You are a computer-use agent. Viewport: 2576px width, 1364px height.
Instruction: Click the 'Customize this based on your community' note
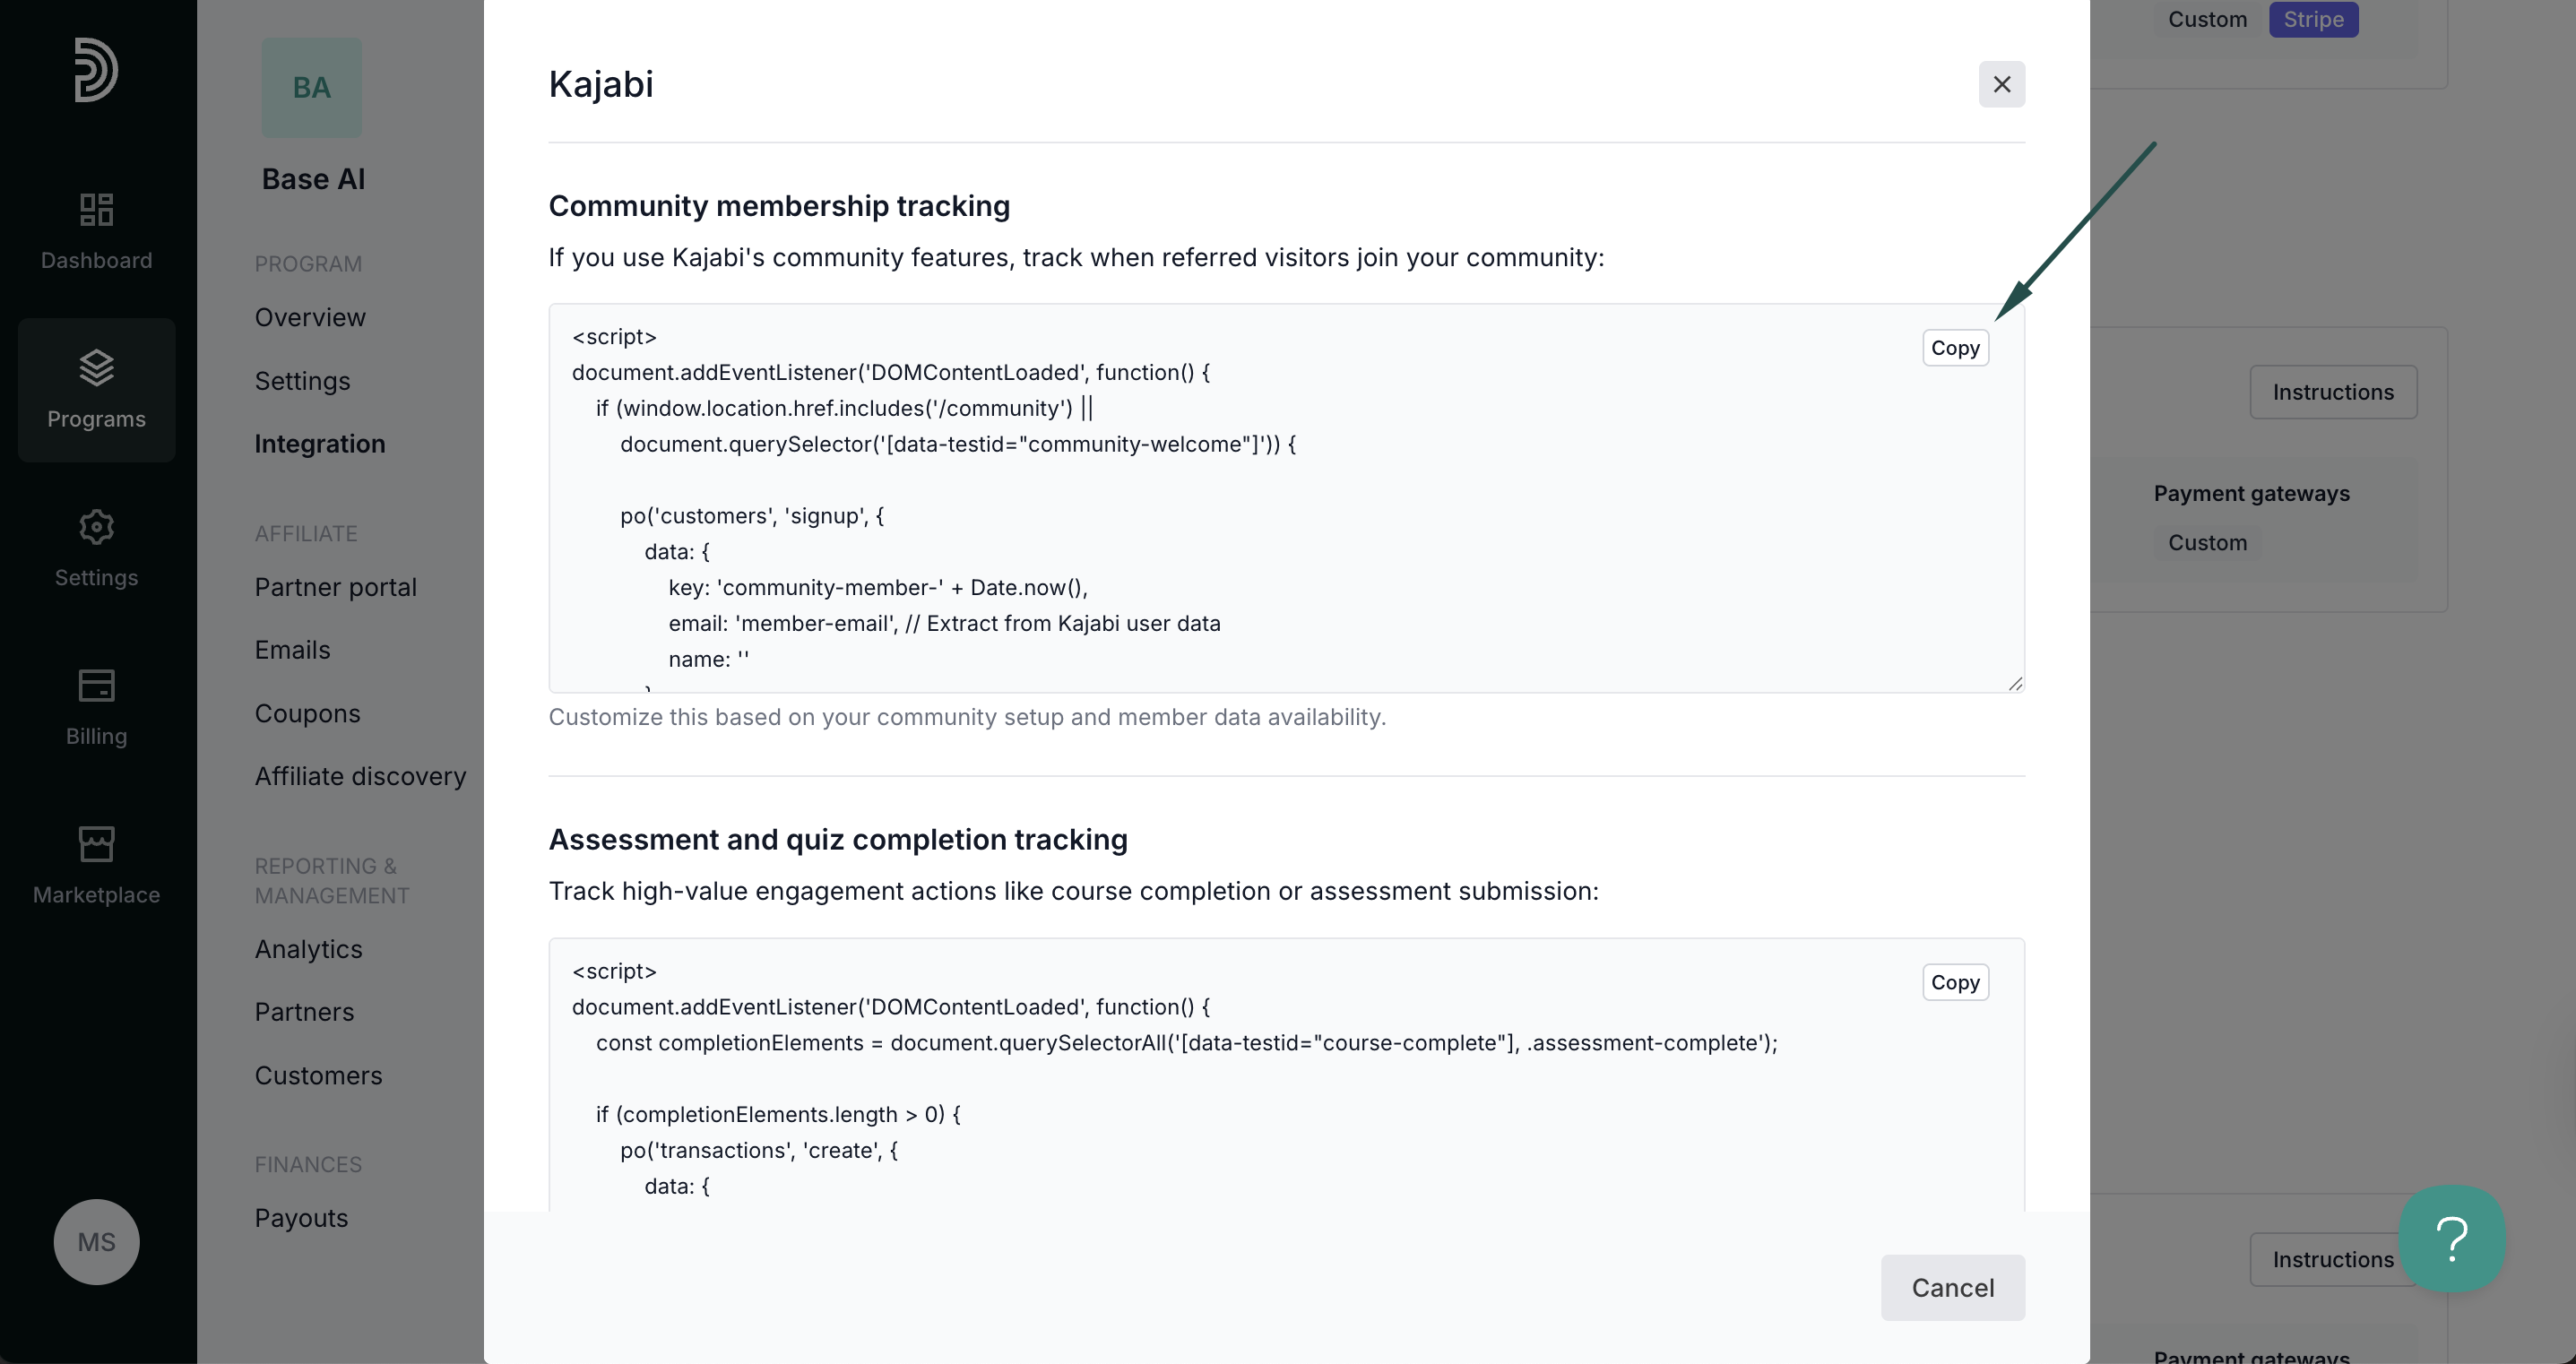pos(967,717)
